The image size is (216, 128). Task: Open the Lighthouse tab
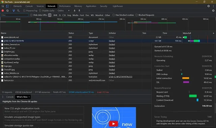(118, 6)
